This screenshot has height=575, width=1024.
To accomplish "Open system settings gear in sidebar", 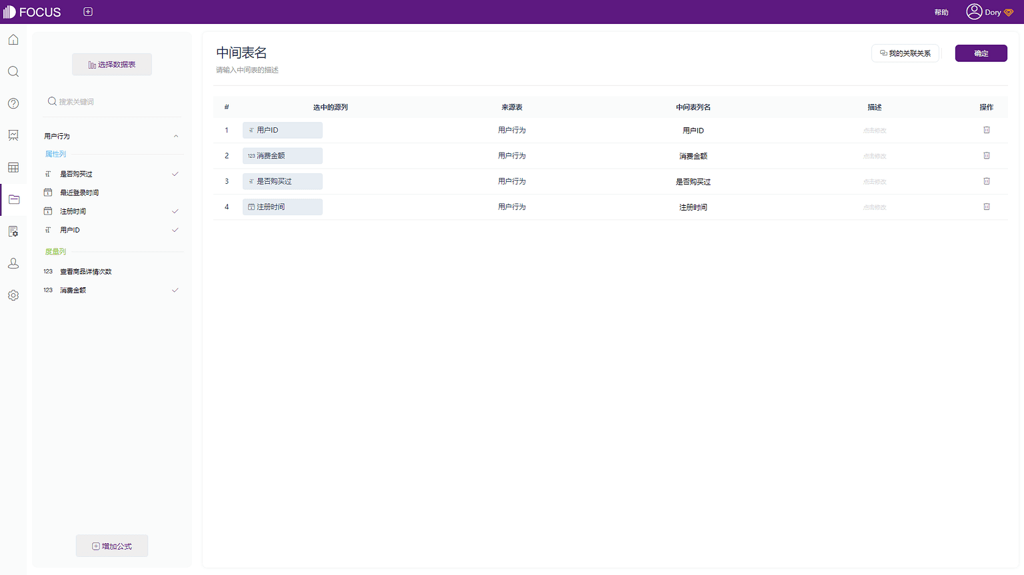I will click(13, 295).
